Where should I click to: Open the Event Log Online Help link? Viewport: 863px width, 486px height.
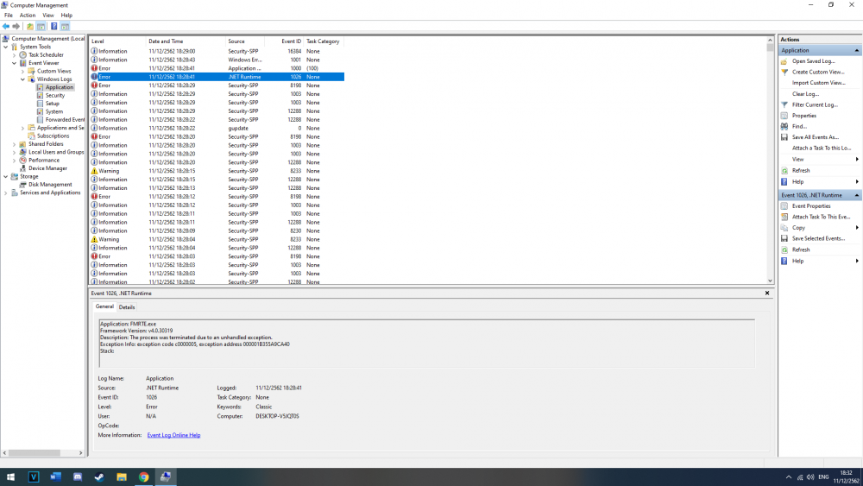(173, 435)
